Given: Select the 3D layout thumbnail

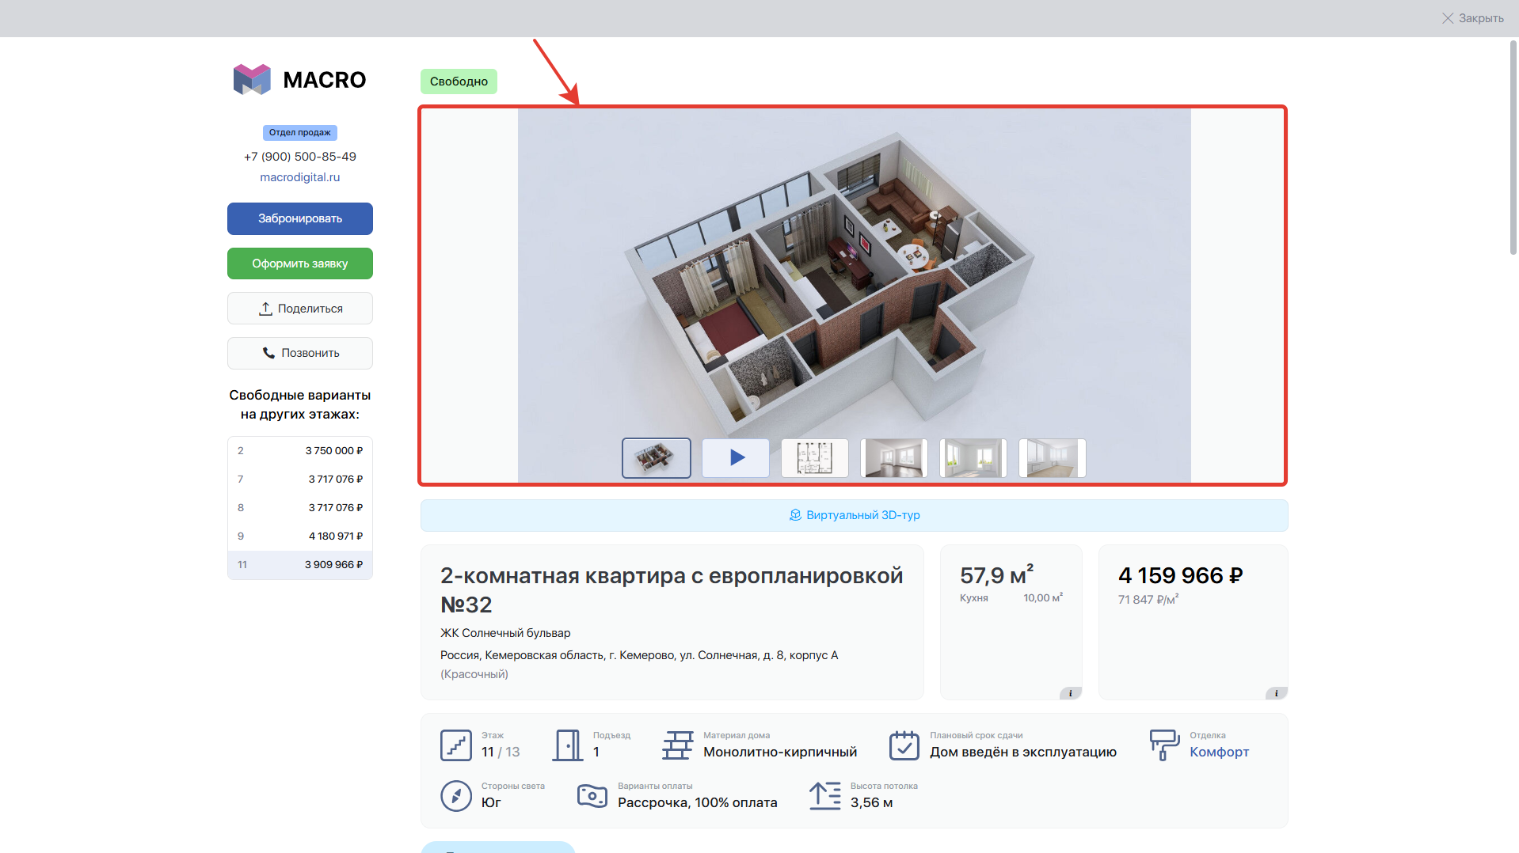Looking at the screenshot, I should point(657,458).
